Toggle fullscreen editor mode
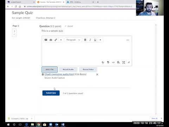The width and height of the screenshot is (169, 127). [124, 62]
